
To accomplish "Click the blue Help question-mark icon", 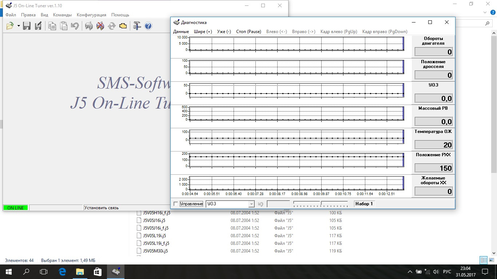I will click(x=148, y=26).
